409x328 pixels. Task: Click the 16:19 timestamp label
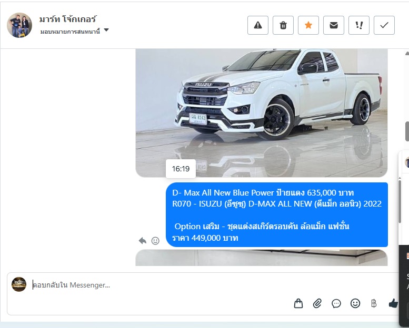click(x=181, y=169)
